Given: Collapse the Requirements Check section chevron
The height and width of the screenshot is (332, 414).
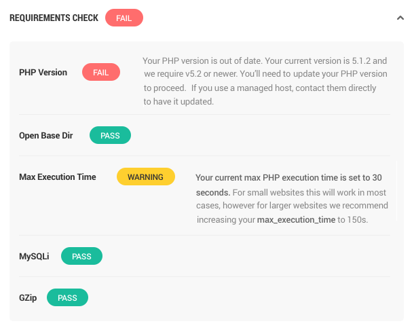Looking at the screenshot, I should 400,18.
